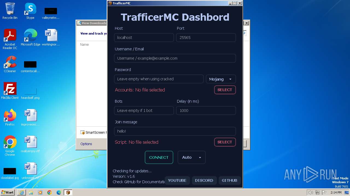
Task: Open the DISCORD link button
Action: (204, 180)
